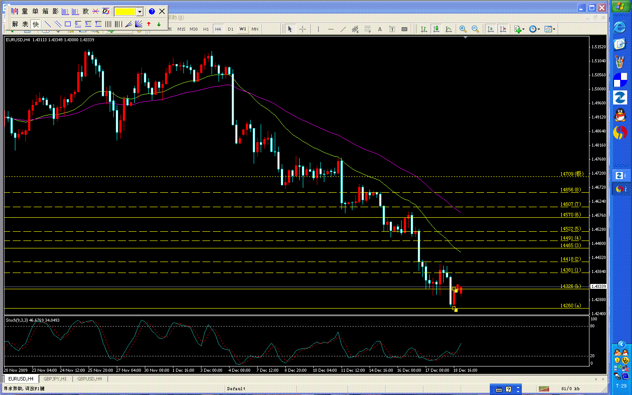Select the blue rectangle drawing tool
This screenshot has width=632, height=395.
(x=68, y=24)
